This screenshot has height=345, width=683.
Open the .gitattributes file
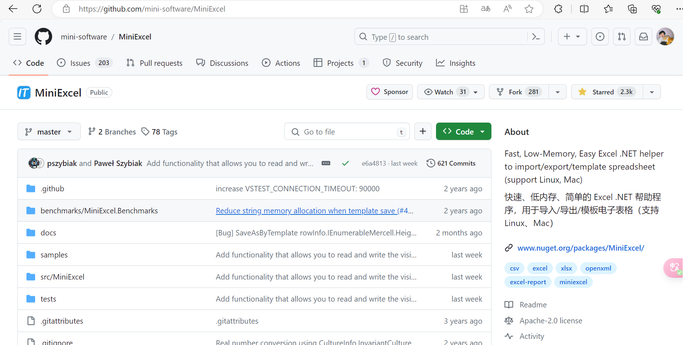pos(62,321)
